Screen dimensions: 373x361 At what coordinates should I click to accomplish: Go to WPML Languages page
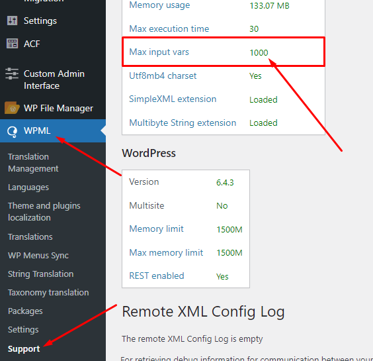(28, 187)
